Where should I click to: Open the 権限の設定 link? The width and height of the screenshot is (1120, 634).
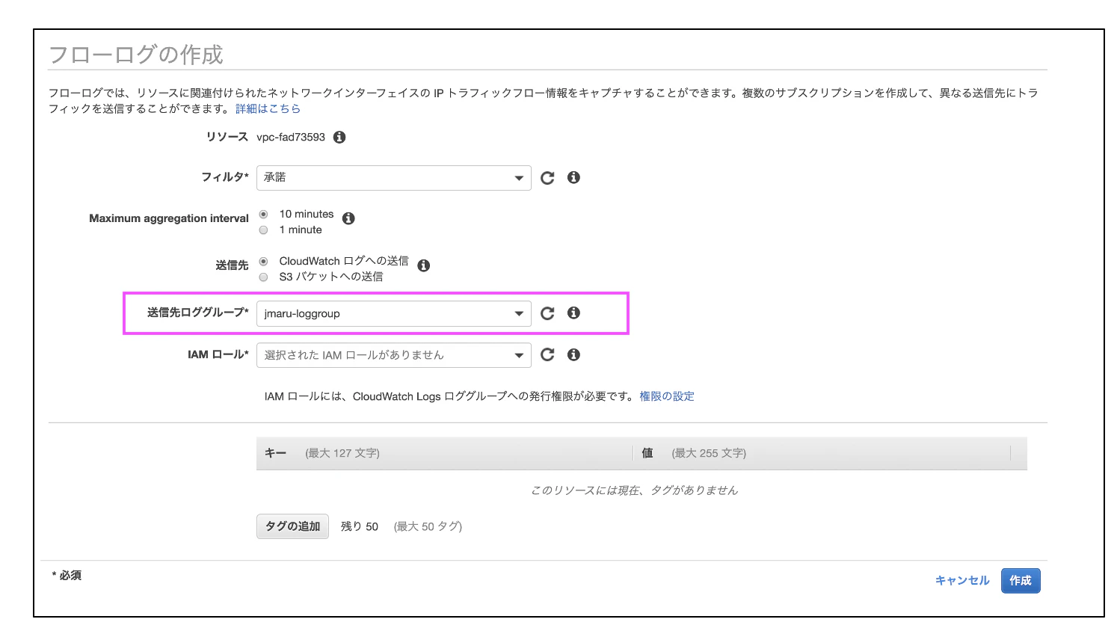coord(667,396)
